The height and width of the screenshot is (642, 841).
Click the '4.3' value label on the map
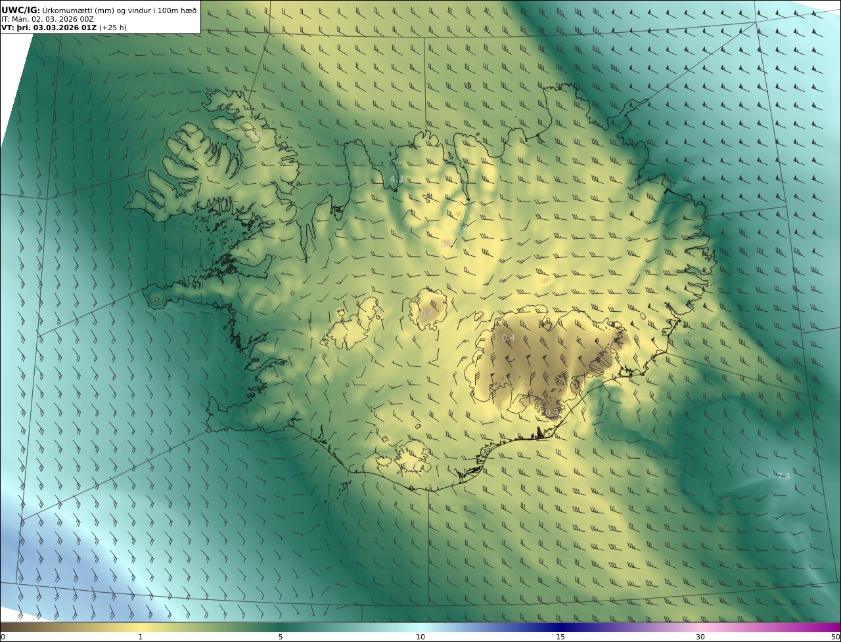coord(396,179)
